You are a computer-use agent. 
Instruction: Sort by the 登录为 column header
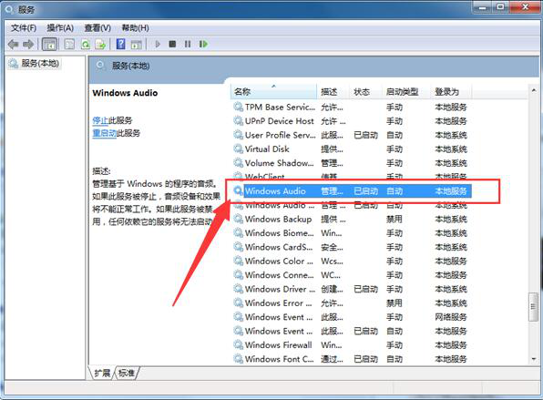(x=450, y=92)
